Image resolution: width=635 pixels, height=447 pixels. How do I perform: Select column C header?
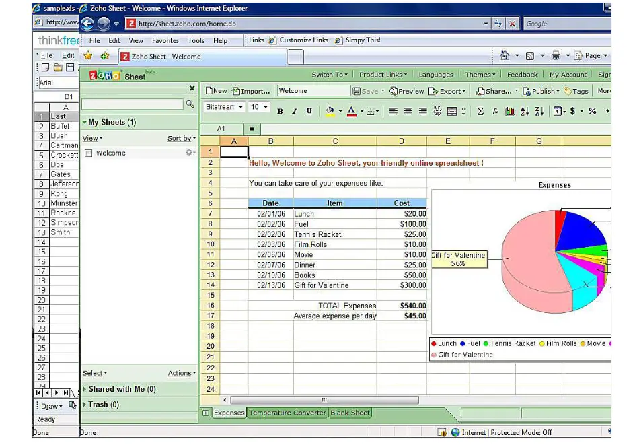coord(335,141)
